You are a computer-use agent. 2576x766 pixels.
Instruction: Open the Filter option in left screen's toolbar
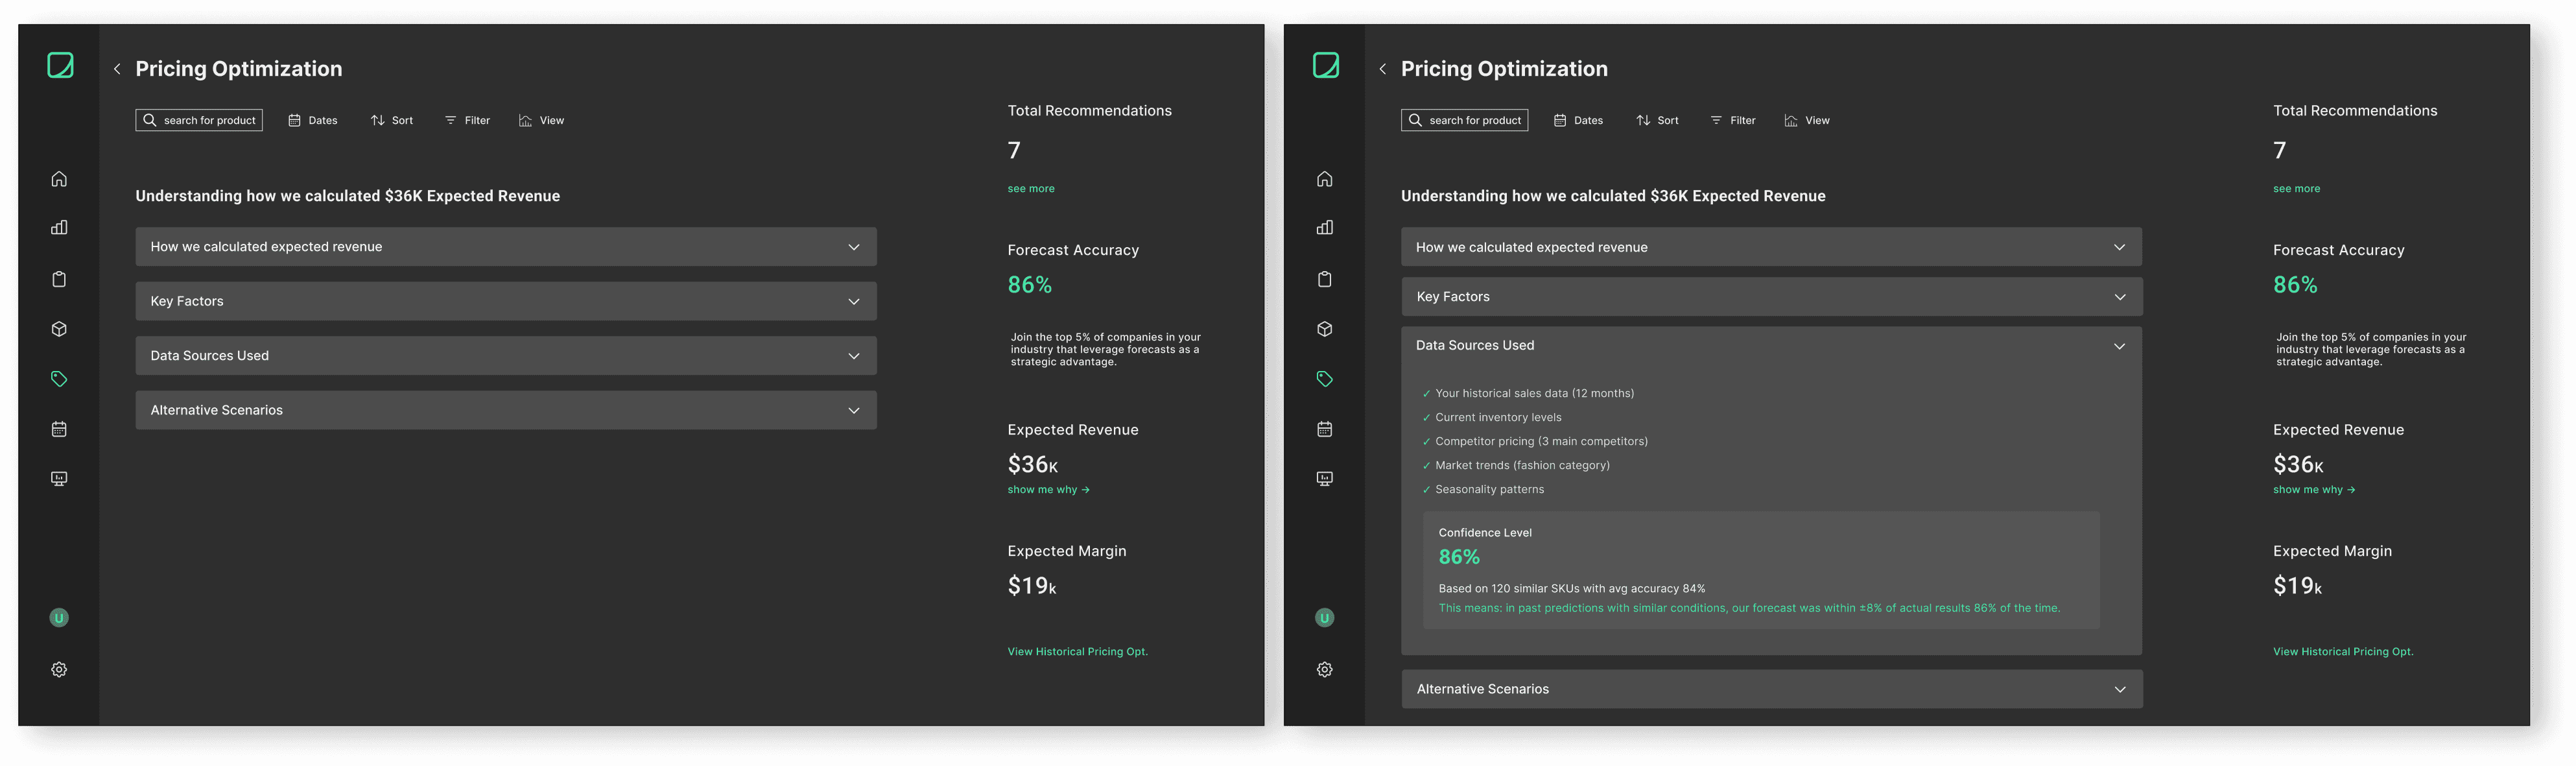[x=467, y=120]
